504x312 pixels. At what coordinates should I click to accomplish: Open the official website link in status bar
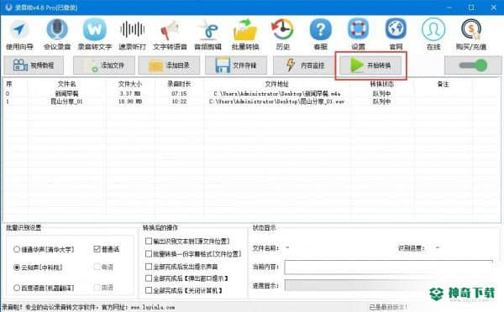[x=152, y=308]
